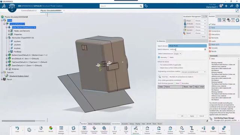Switch to the Abstractions tab

point(106,124)
